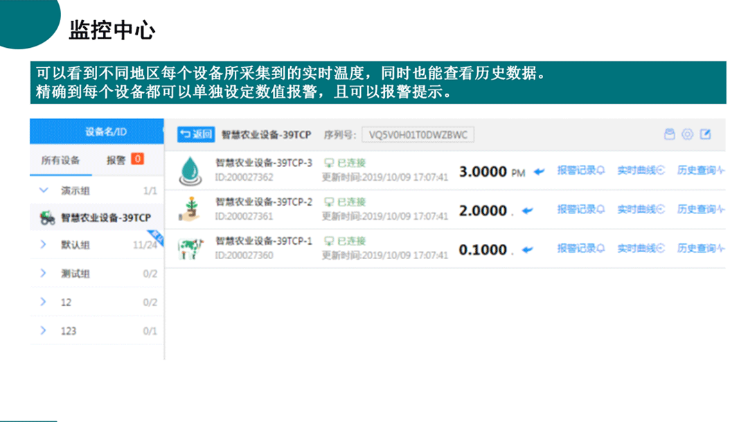
Task: Open 历史查询 for device 39TCP-1
Action: pos(700,248)
